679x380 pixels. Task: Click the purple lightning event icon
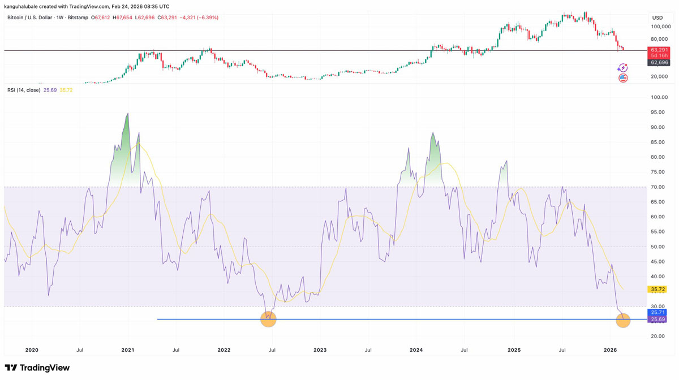[622, 68]
